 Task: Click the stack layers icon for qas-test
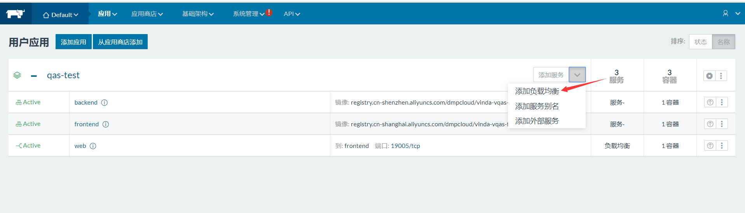pyautogui.click(x=17, y=75)
